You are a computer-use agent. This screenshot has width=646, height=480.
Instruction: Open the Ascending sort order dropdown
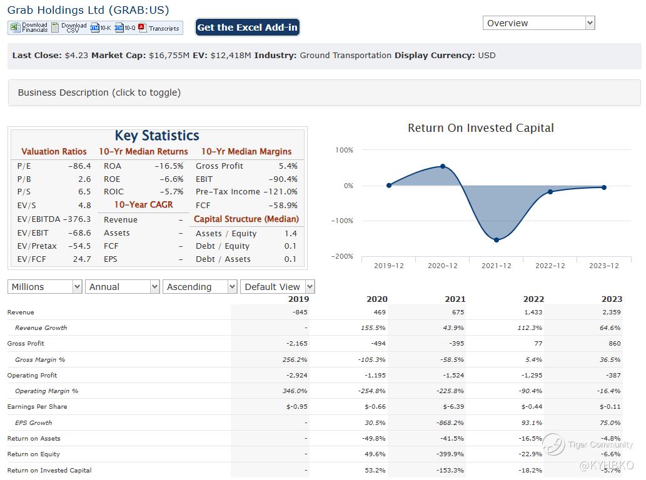[x=200, y=286]
